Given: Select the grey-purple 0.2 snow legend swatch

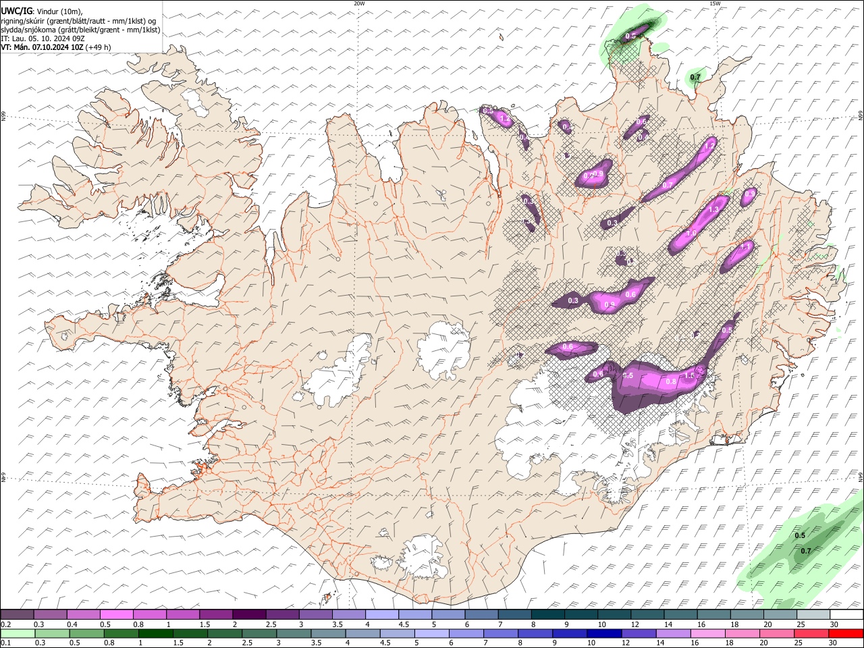Looking at the screenshot, I should click(x=17, y=615).
